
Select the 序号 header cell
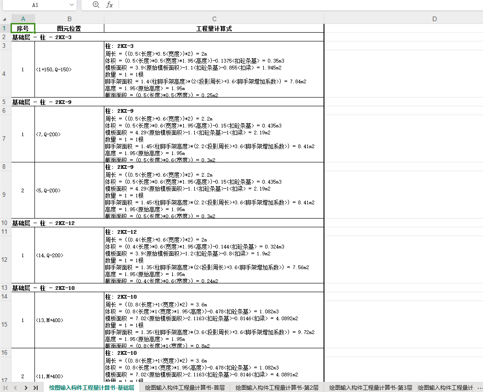coord(23,29)
